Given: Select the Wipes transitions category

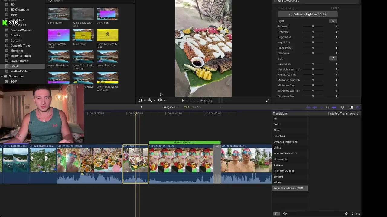Looking at the screenshot, I should [x=277, y=183].
